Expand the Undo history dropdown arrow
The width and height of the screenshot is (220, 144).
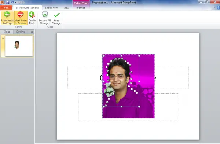click(15, 3)
